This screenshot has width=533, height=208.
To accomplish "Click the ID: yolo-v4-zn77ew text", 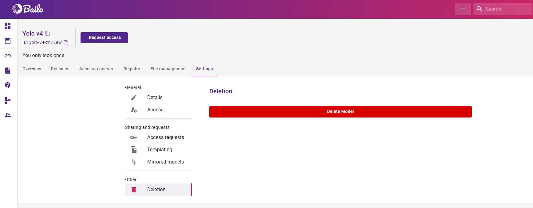I will (42, 43).
